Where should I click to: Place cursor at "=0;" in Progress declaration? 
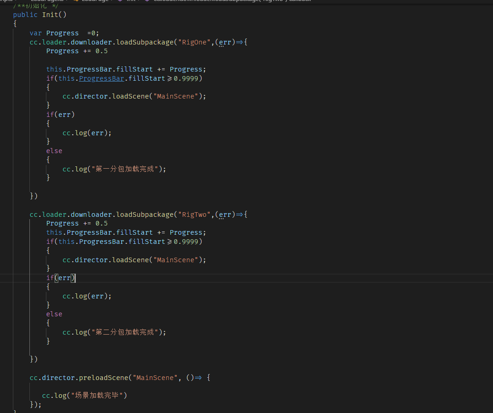pyautogui.click(x=93, y=33)
